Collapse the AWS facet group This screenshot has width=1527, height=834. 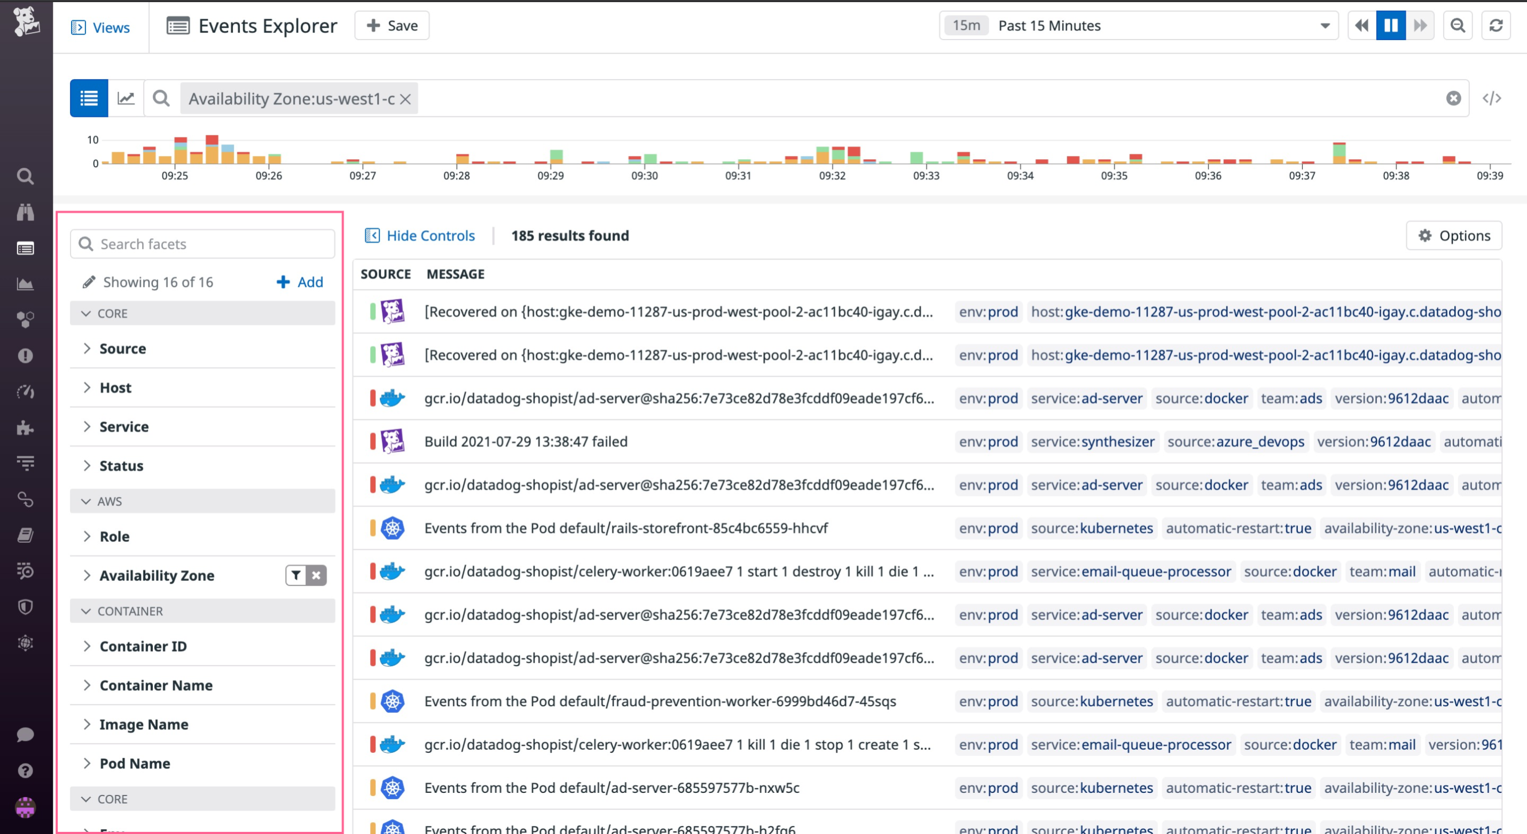(x=203, y=501)
